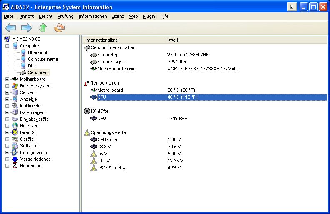The width and height of the screenshot is (330, 214).
Task: Click the Forward arrow toolbar icon
Action: pos(27,28)
